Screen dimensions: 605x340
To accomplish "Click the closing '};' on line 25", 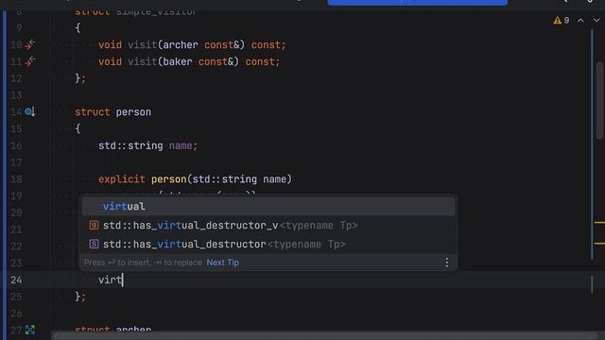I will 80,297.
